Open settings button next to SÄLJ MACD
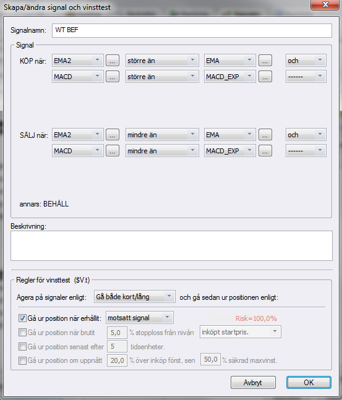342x400 pixels. pyautogui.click(x=113, y=150)
